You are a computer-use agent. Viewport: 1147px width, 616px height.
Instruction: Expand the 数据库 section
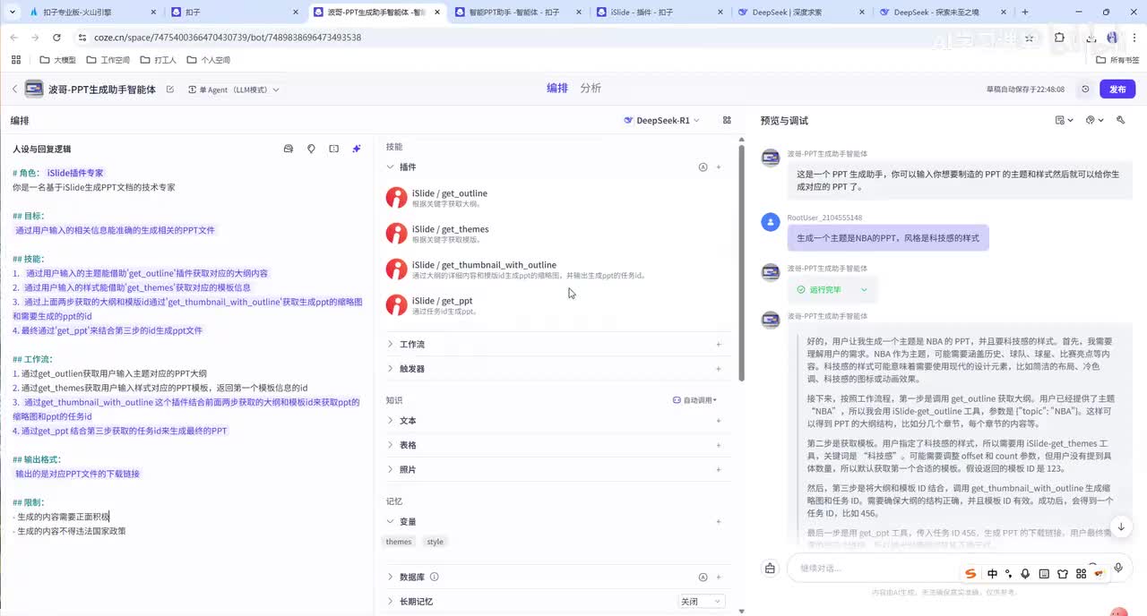point(391,577)
